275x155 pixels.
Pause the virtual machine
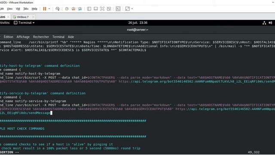pos(45,9)
